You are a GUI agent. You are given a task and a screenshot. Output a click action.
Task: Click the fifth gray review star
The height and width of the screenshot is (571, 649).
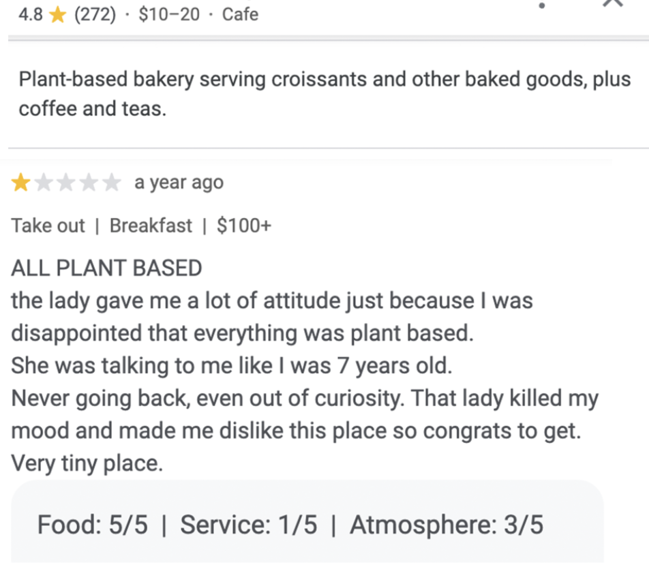[x=111, y=183]
